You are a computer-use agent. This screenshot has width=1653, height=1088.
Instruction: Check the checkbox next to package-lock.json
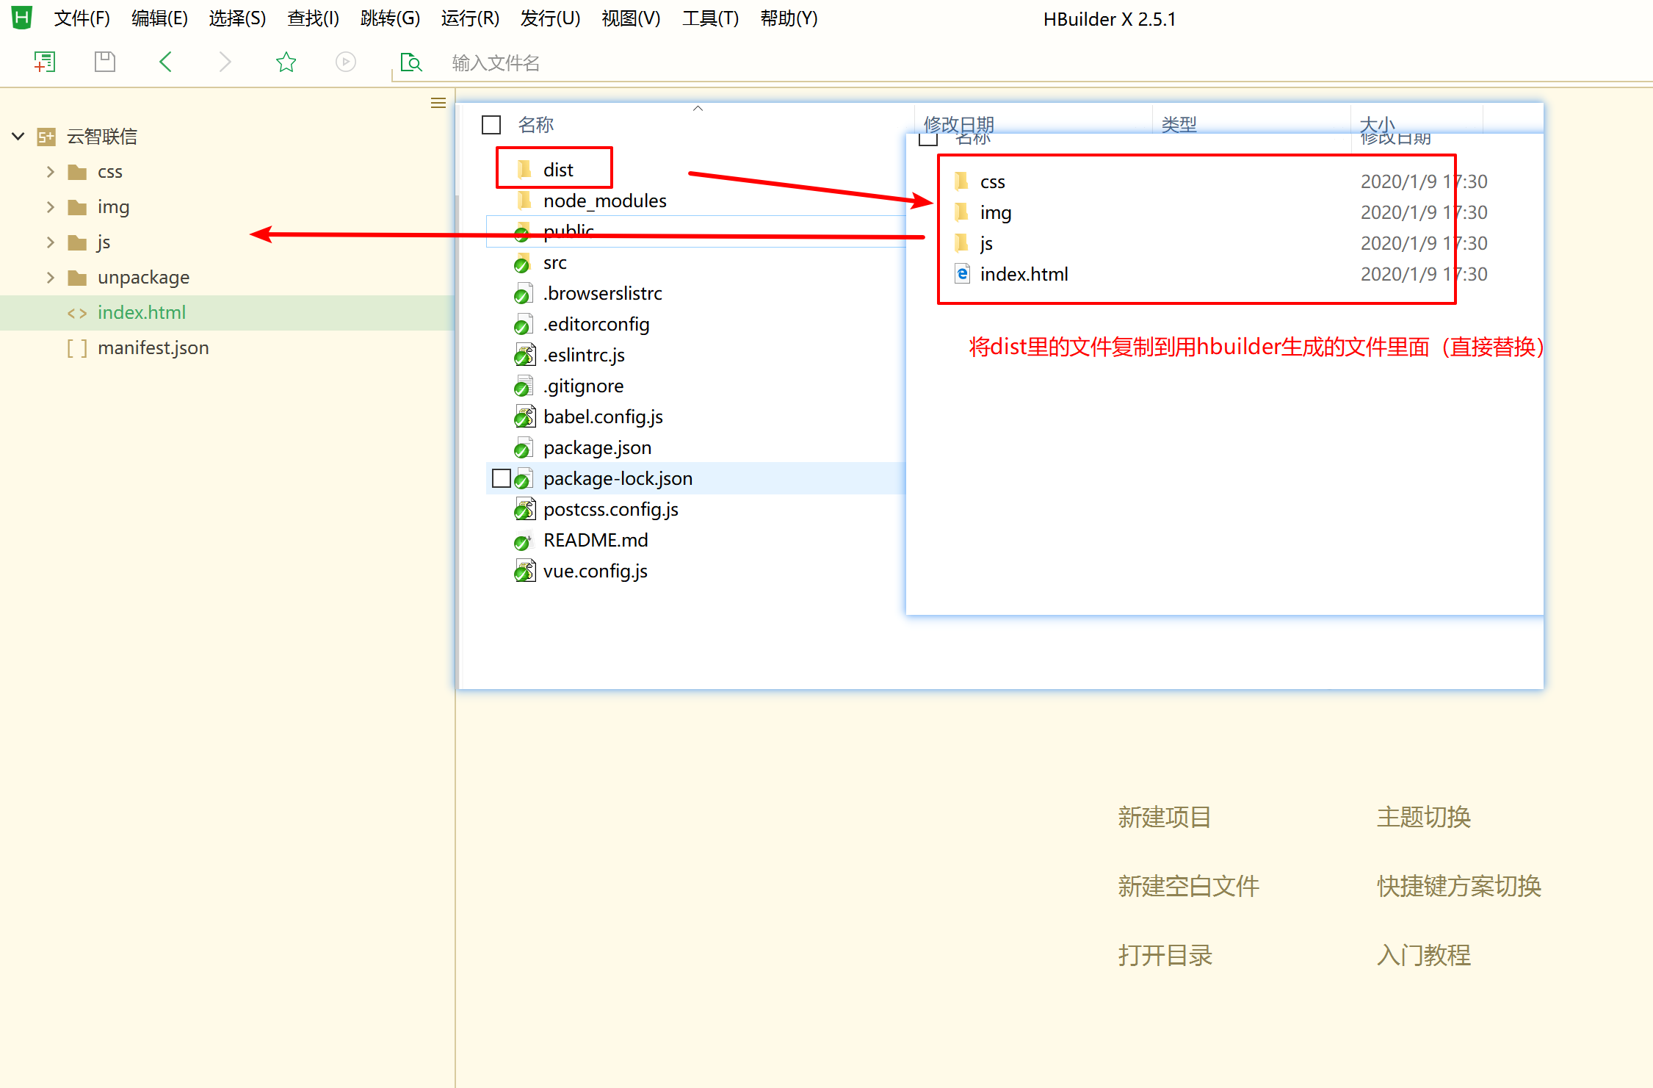[502, 478]
